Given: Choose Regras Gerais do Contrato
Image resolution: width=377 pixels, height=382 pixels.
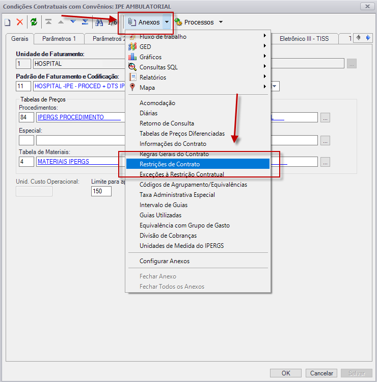Looking at the screenshot, I should [x=198, y=154].
